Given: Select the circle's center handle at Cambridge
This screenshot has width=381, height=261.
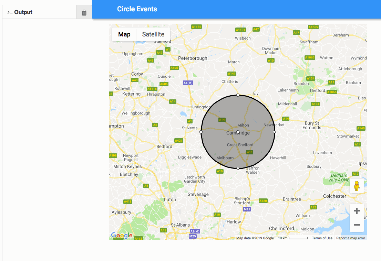Looking at the screenshot, I should pos(238,132).
